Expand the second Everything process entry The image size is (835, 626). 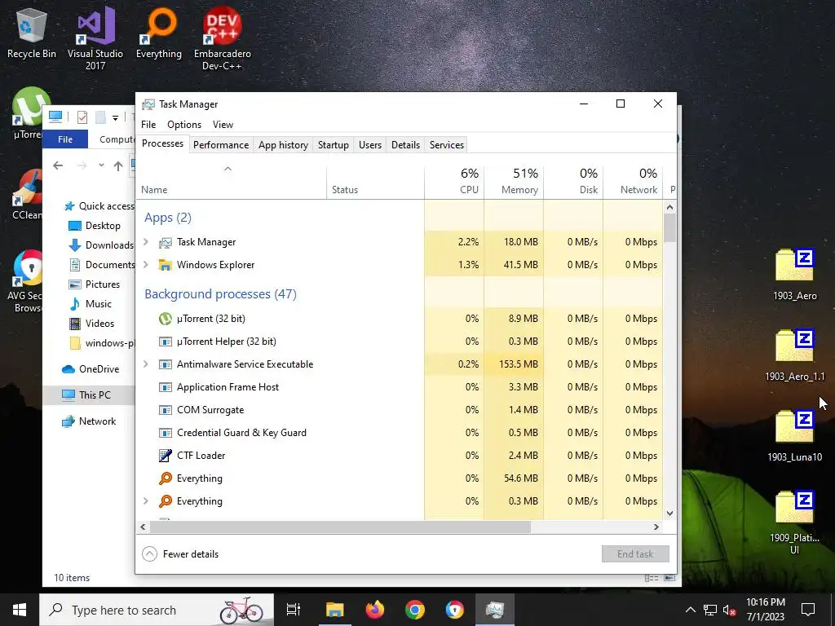click(x=146, y=501)
